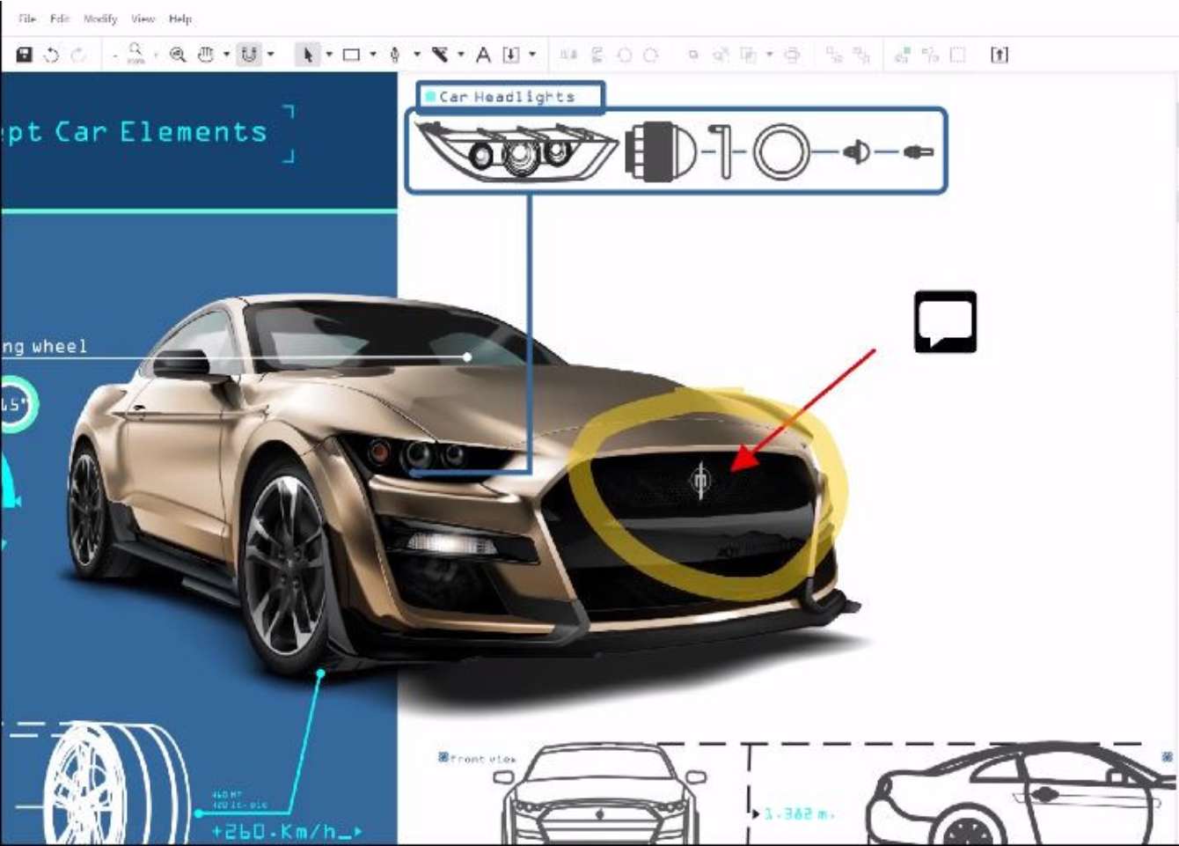
Task: Open the Modify menu
Action: 100,18
